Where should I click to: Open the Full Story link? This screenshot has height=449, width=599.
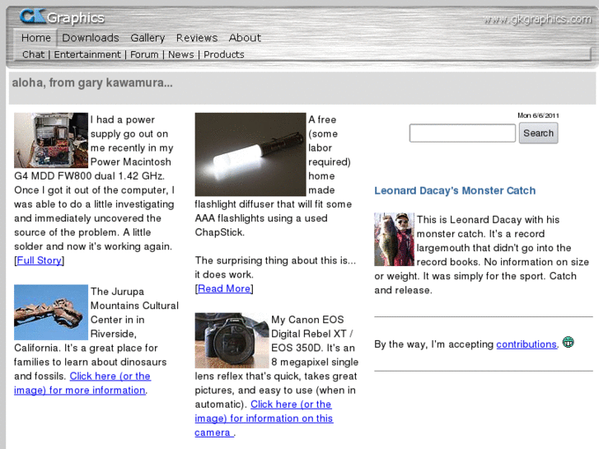click(40, 260)
